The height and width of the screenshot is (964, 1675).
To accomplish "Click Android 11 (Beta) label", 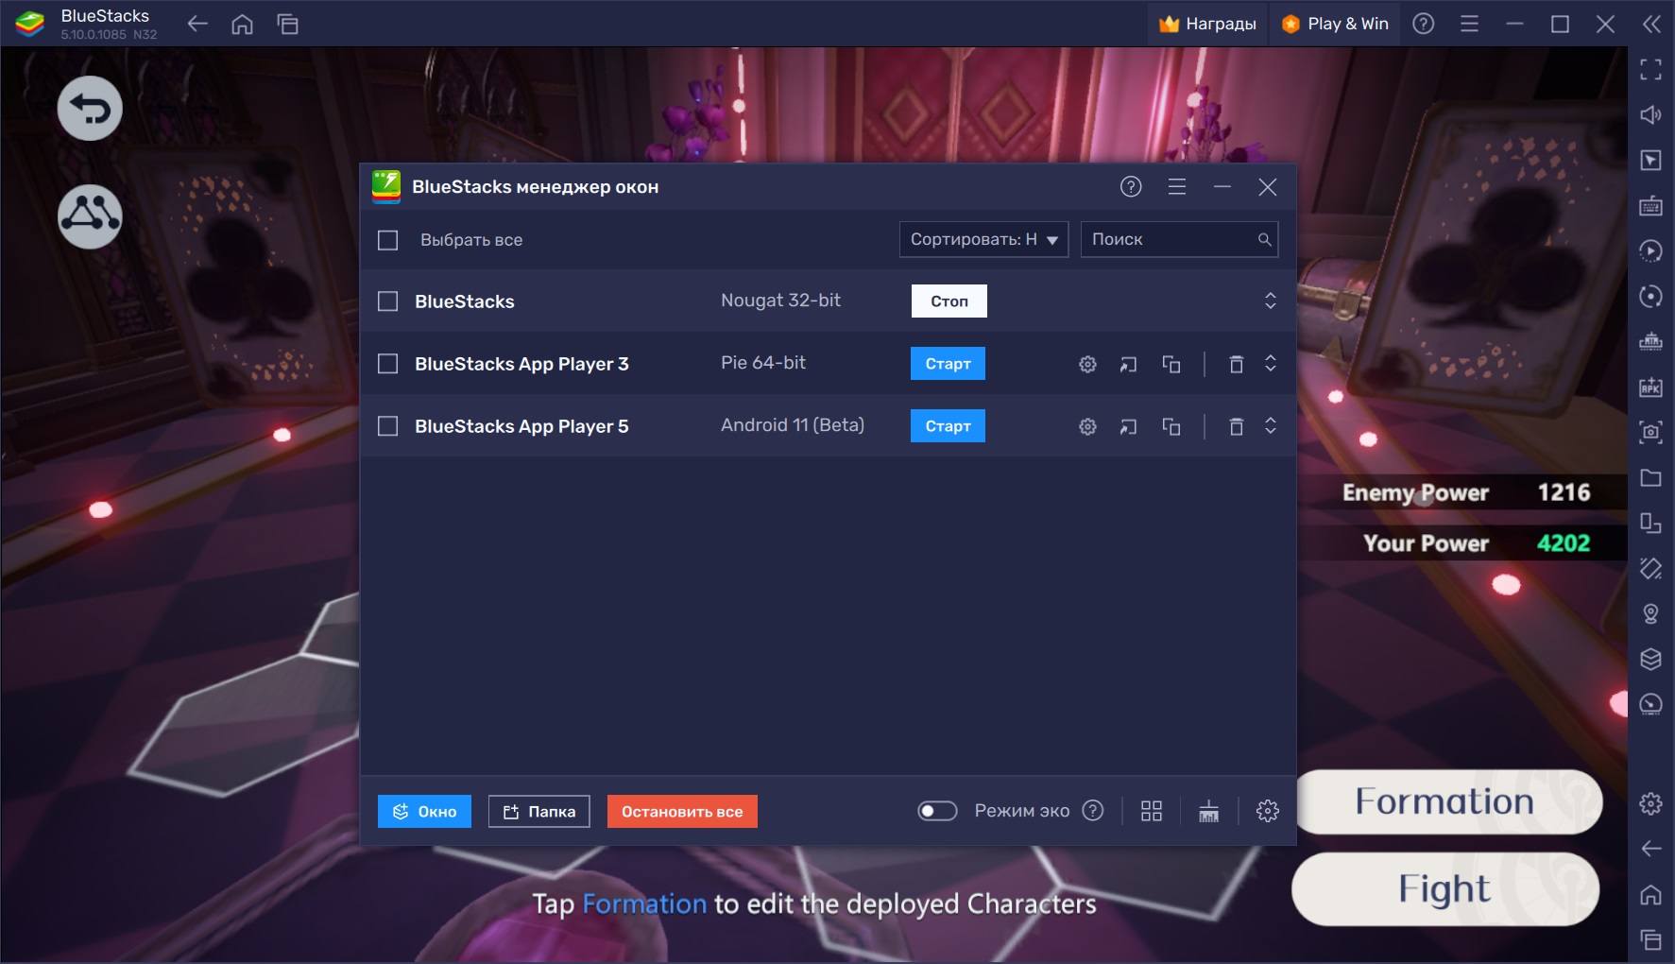I will [793, 425].
